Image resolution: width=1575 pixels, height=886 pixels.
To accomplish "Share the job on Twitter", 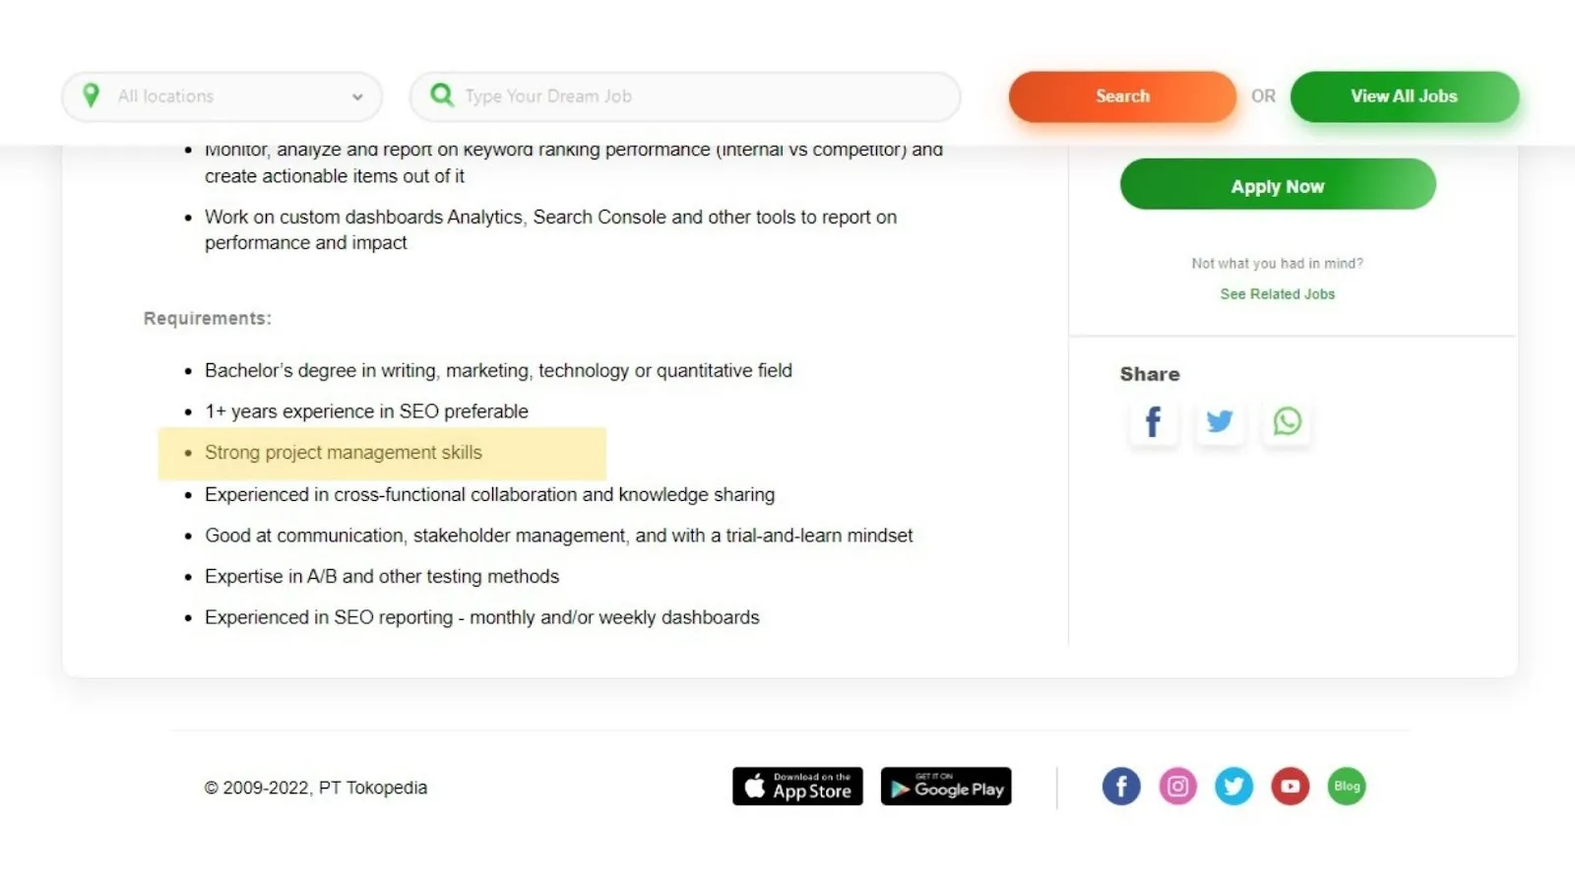I will [x=1220, y=421].
